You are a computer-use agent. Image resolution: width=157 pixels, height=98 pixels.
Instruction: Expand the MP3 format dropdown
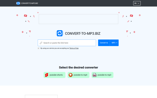[114, 43]
